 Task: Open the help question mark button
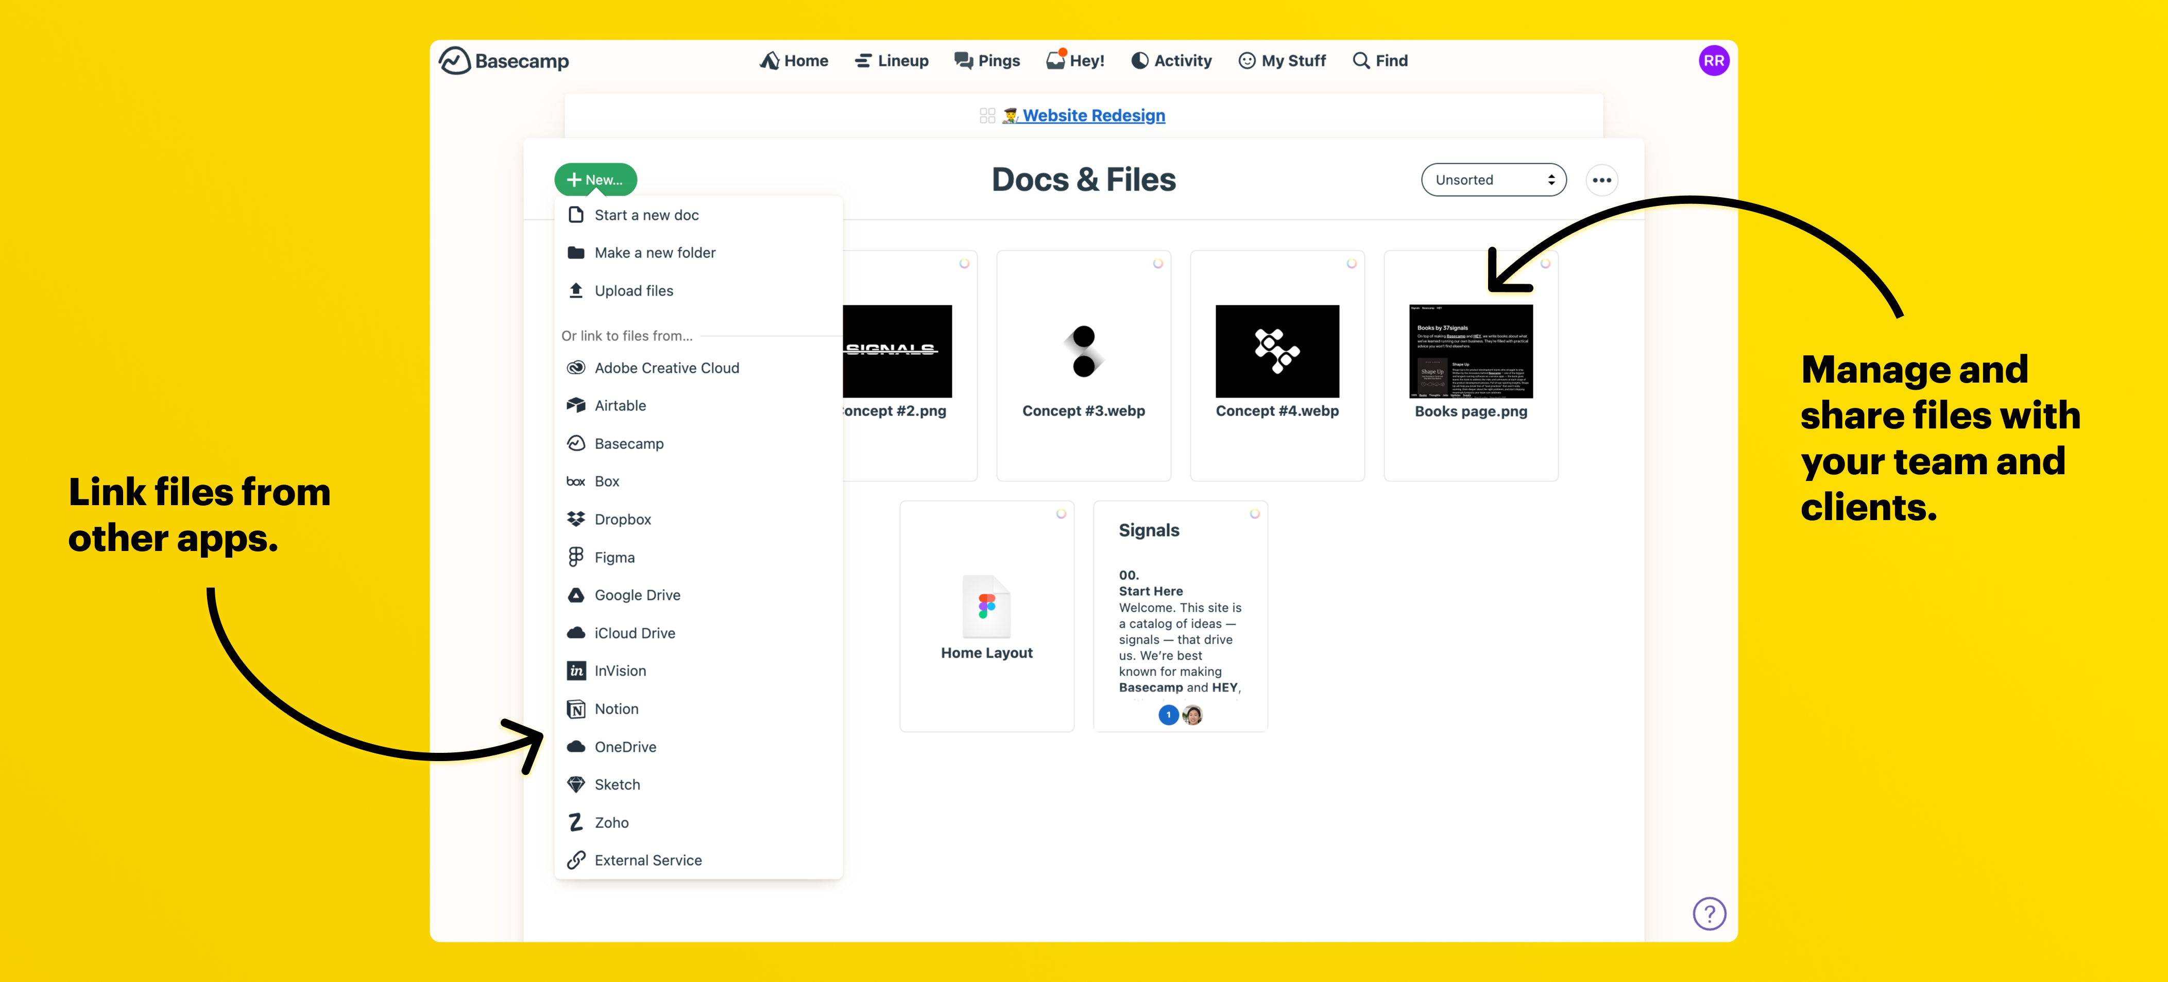(1710, 913)
